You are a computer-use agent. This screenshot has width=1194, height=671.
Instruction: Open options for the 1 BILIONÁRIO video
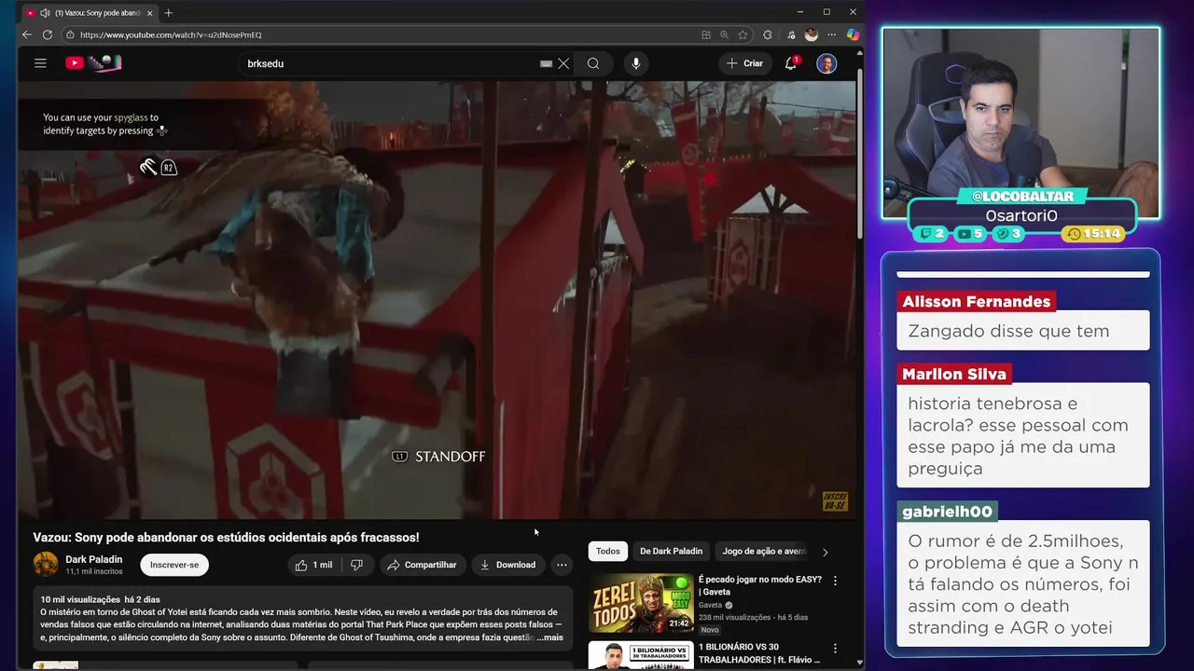(835, 649)
